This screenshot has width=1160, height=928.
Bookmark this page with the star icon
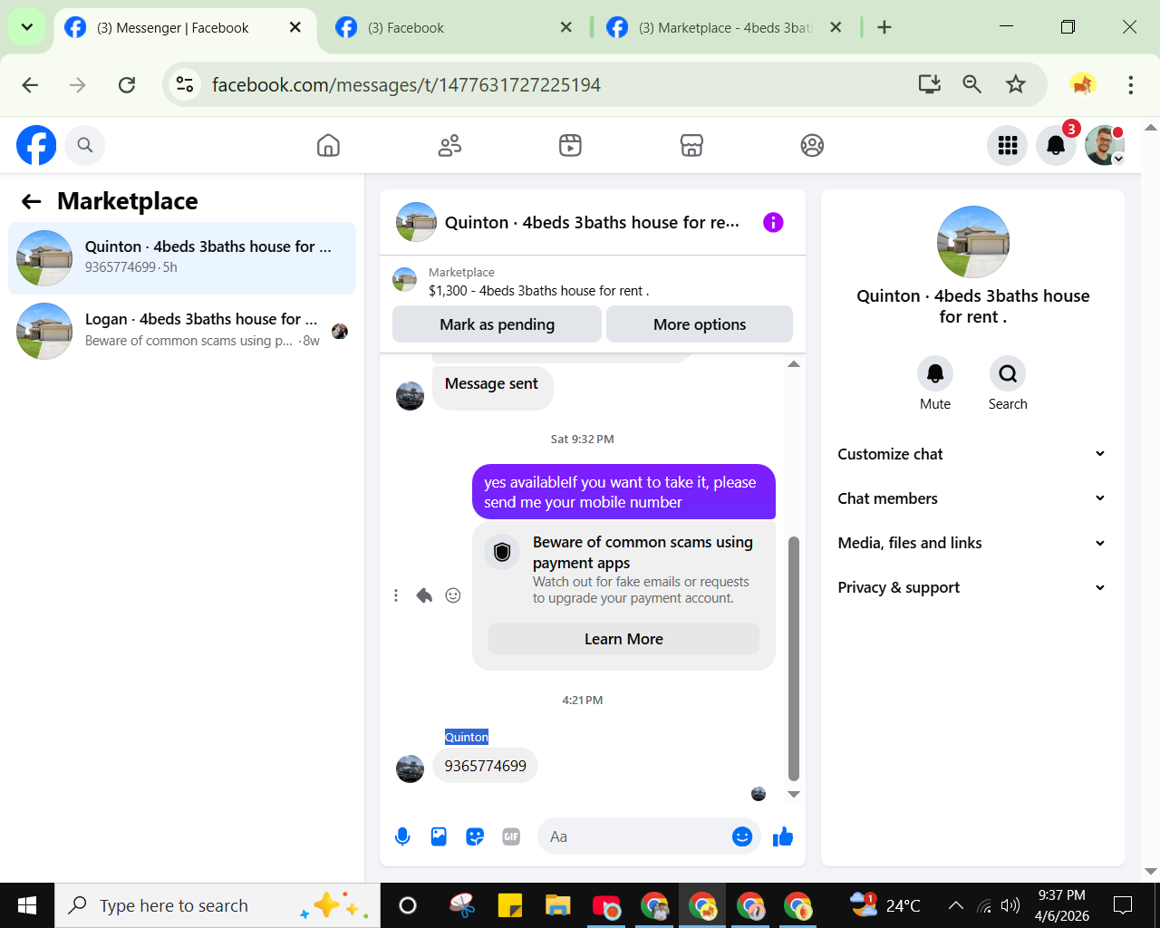coord(1016,84)
